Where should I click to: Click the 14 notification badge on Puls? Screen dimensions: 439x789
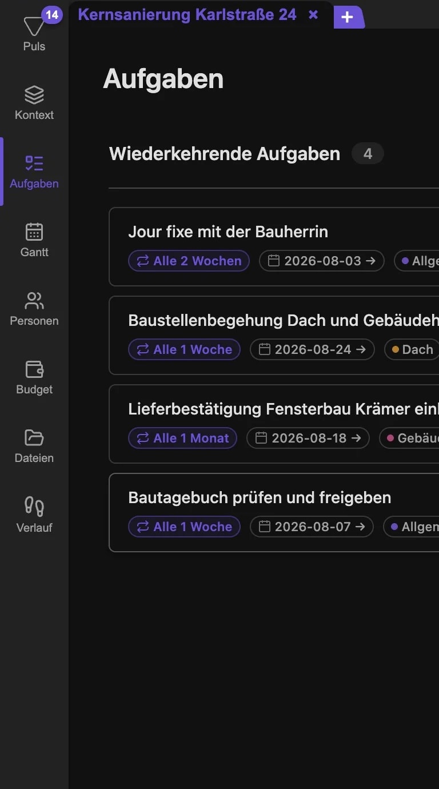pyautogui.click(x=52, y=14)
